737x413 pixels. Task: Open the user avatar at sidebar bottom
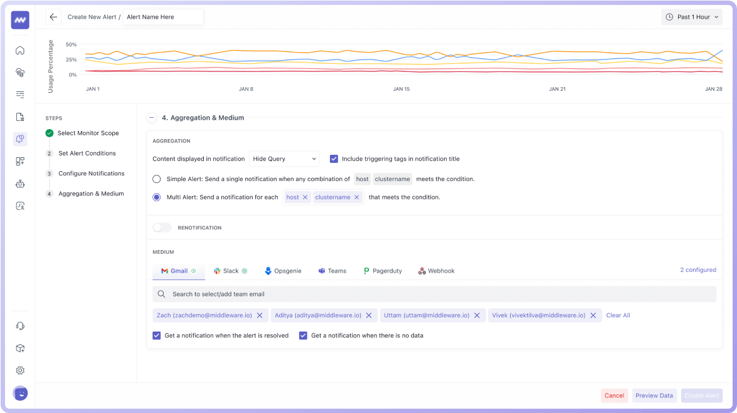20,394
